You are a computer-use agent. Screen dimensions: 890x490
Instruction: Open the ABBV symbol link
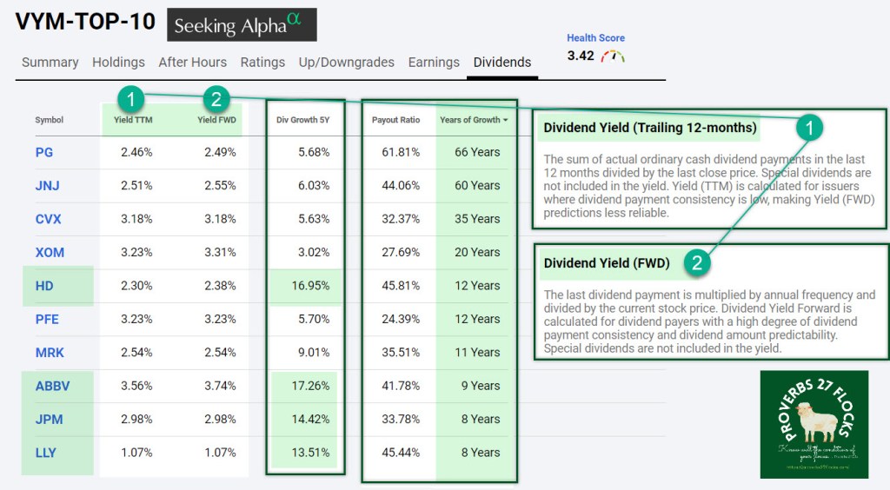point(50,386)
